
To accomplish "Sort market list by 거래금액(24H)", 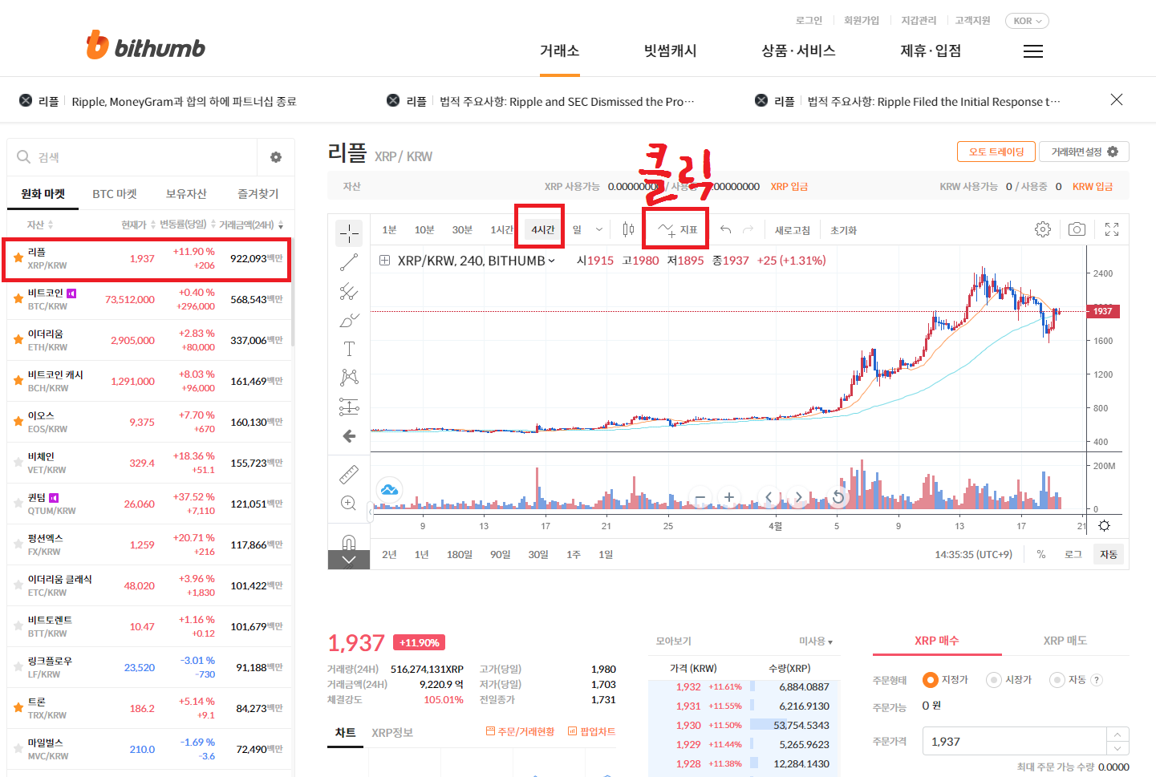I will point(251,225).
